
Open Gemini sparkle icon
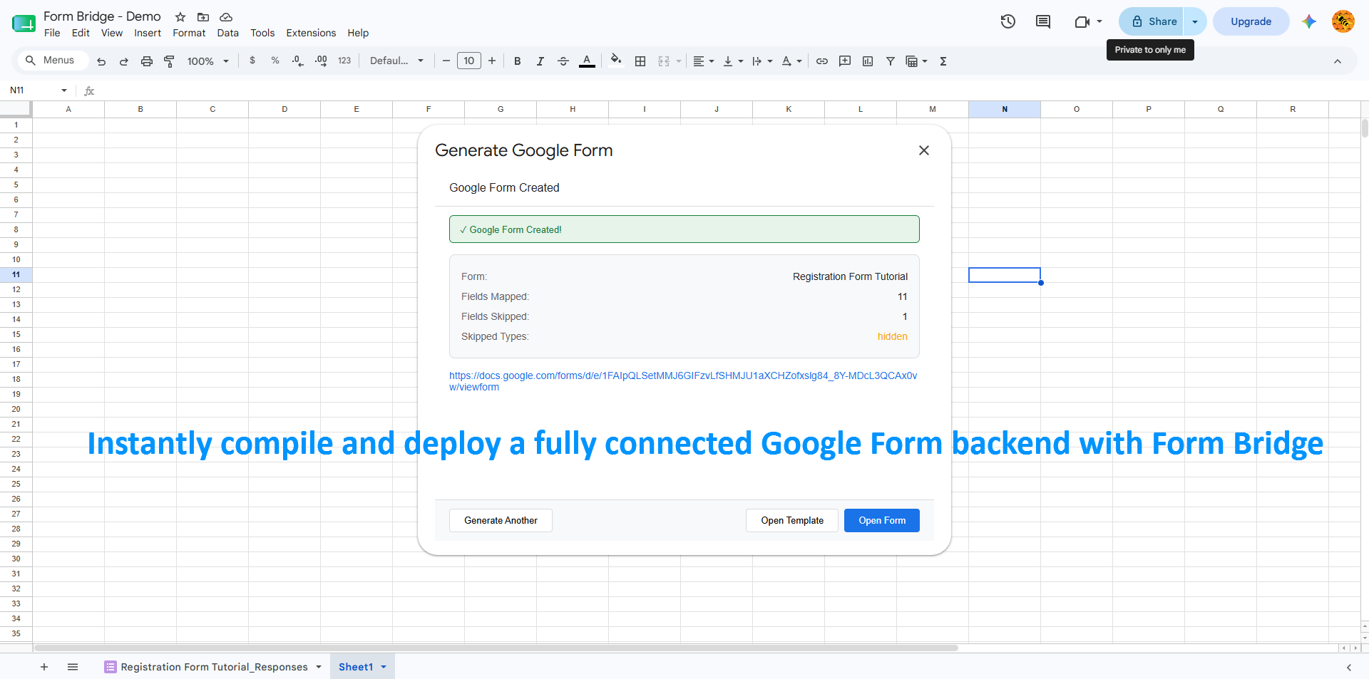(1309, 21)
